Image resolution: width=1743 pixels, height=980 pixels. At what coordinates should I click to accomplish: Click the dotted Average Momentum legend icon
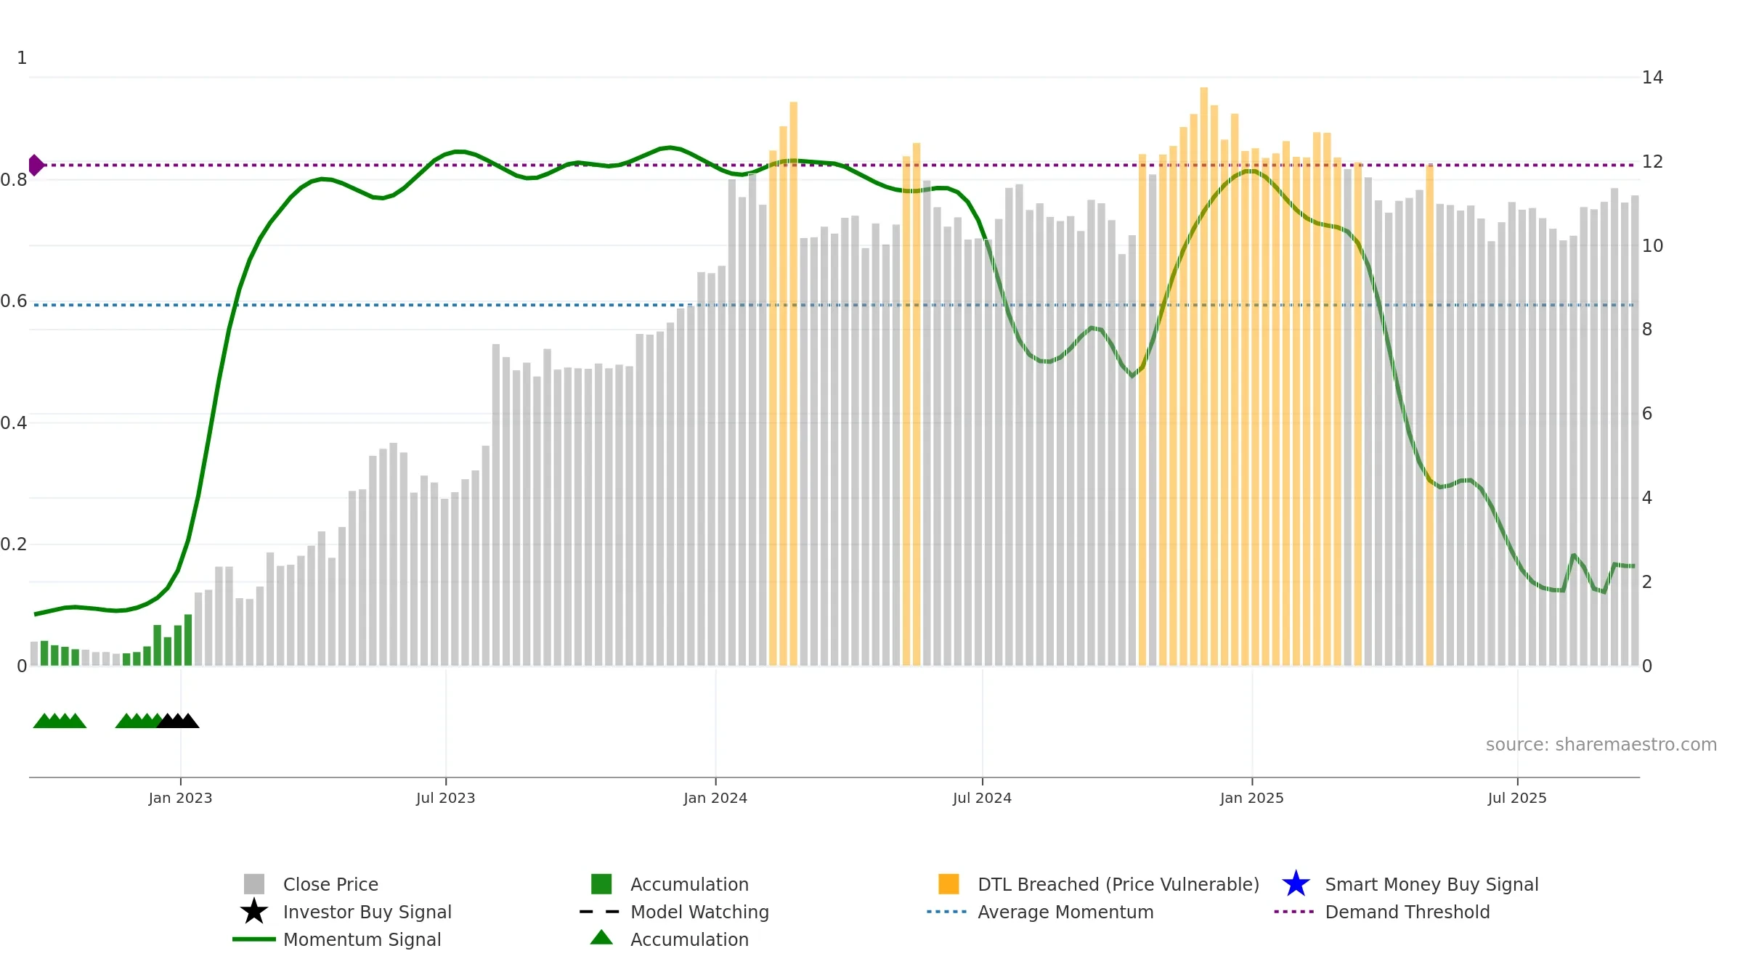pos(947,912)
